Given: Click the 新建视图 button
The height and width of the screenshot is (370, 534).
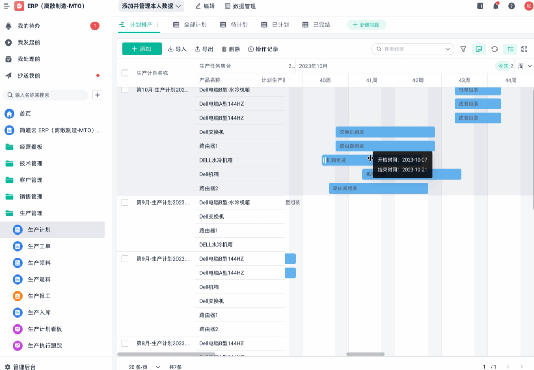Looking at the screenshot, I should 366,25.
